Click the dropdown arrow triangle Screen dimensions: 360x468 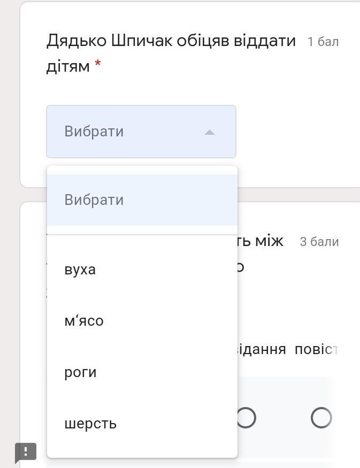(x=210, y=132)
